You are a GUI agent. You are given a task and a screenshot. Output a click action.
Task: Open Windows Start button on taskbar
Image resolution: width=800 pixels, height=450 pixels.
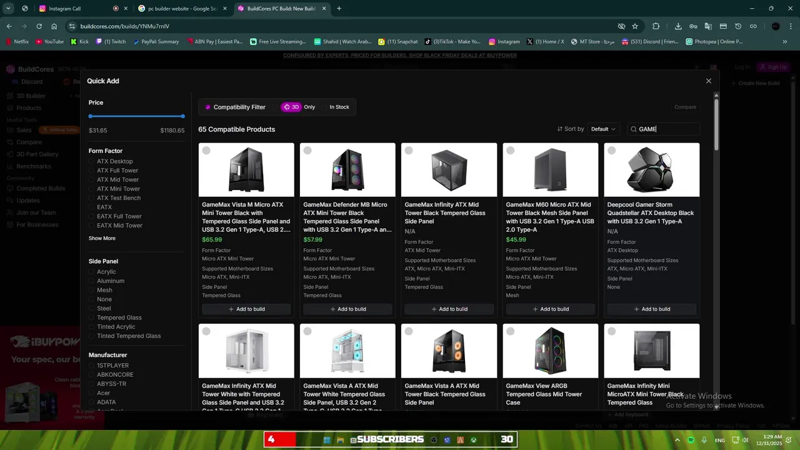[326, 440]
